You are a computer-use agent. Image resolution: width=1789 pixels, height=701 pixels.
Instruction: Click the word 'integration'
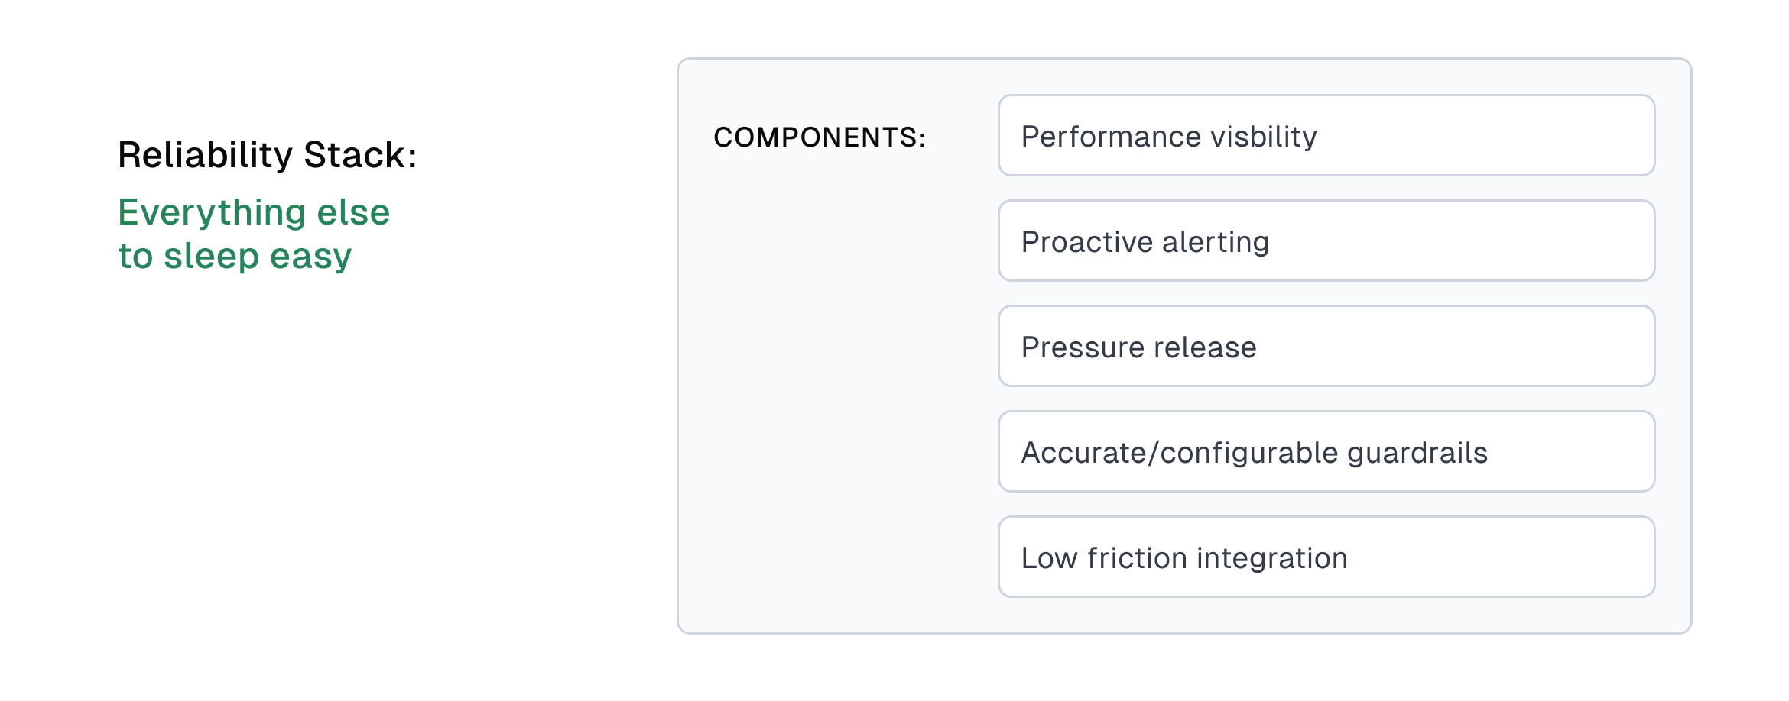(1271, 558)
